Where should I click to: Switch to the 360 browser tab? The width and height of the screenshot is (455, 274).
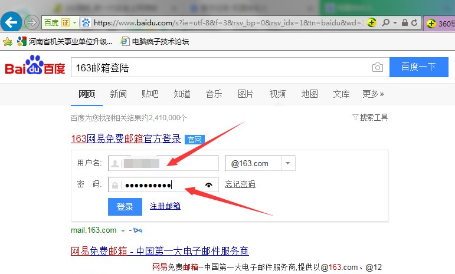coord(439,23)
